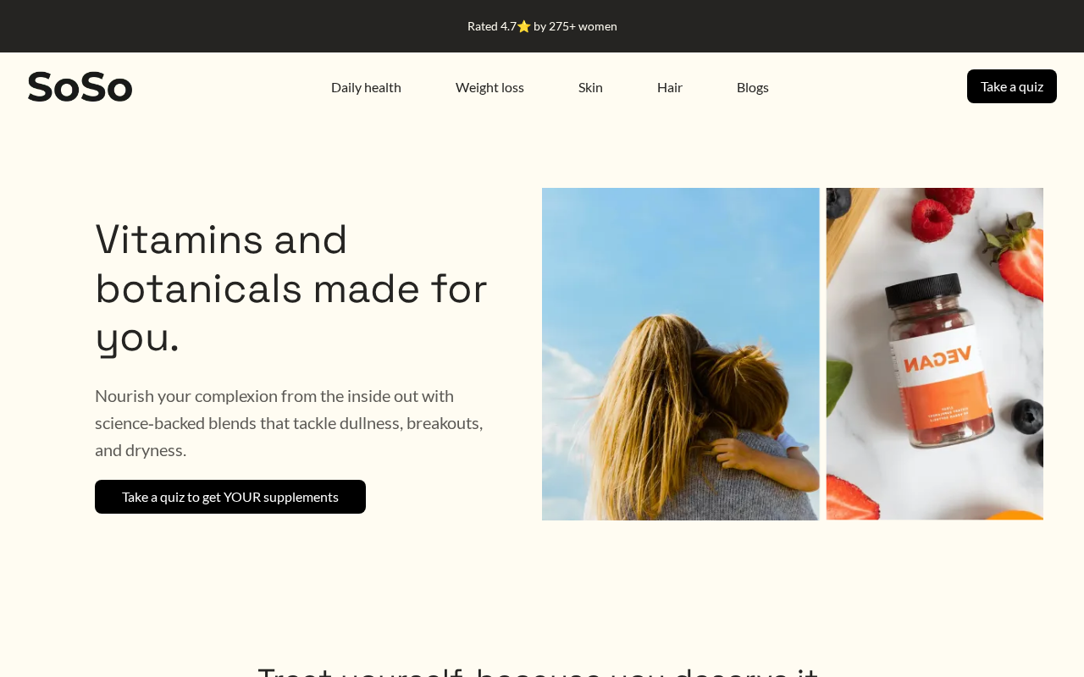Click the vegan supplement bottle photo
Image resolution: width=1084 pixels, height=677 pixels.
[935, 354]
